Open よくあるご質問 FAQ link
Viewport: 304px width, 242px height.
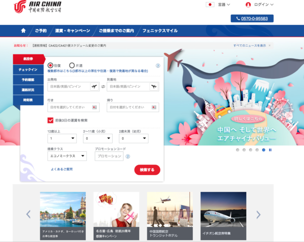[62, 169]
